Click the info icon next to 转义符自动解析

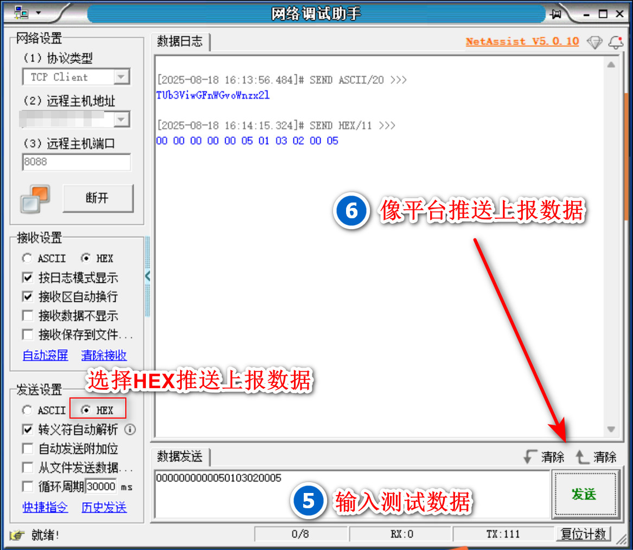click(130, 430)
